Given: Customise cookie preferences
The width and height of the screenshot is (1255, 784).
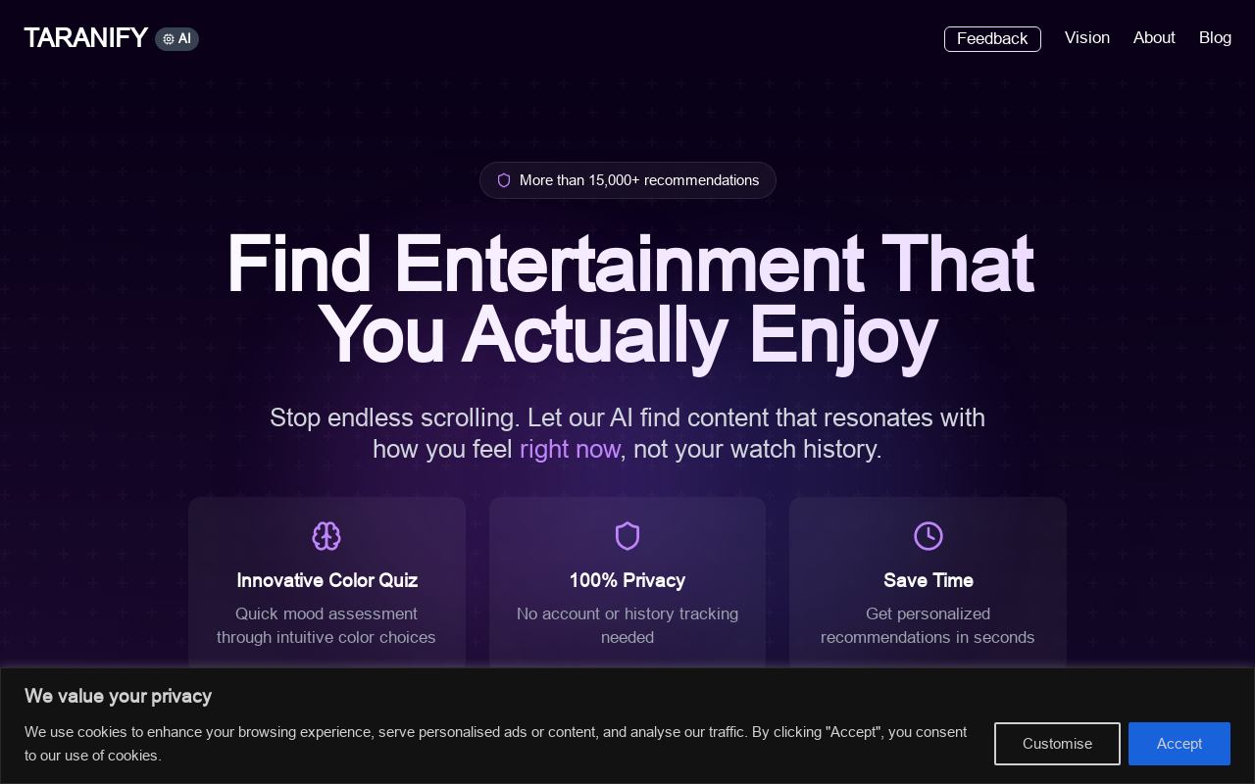Looking at the screenshot, I should (x=1057, y=744).
